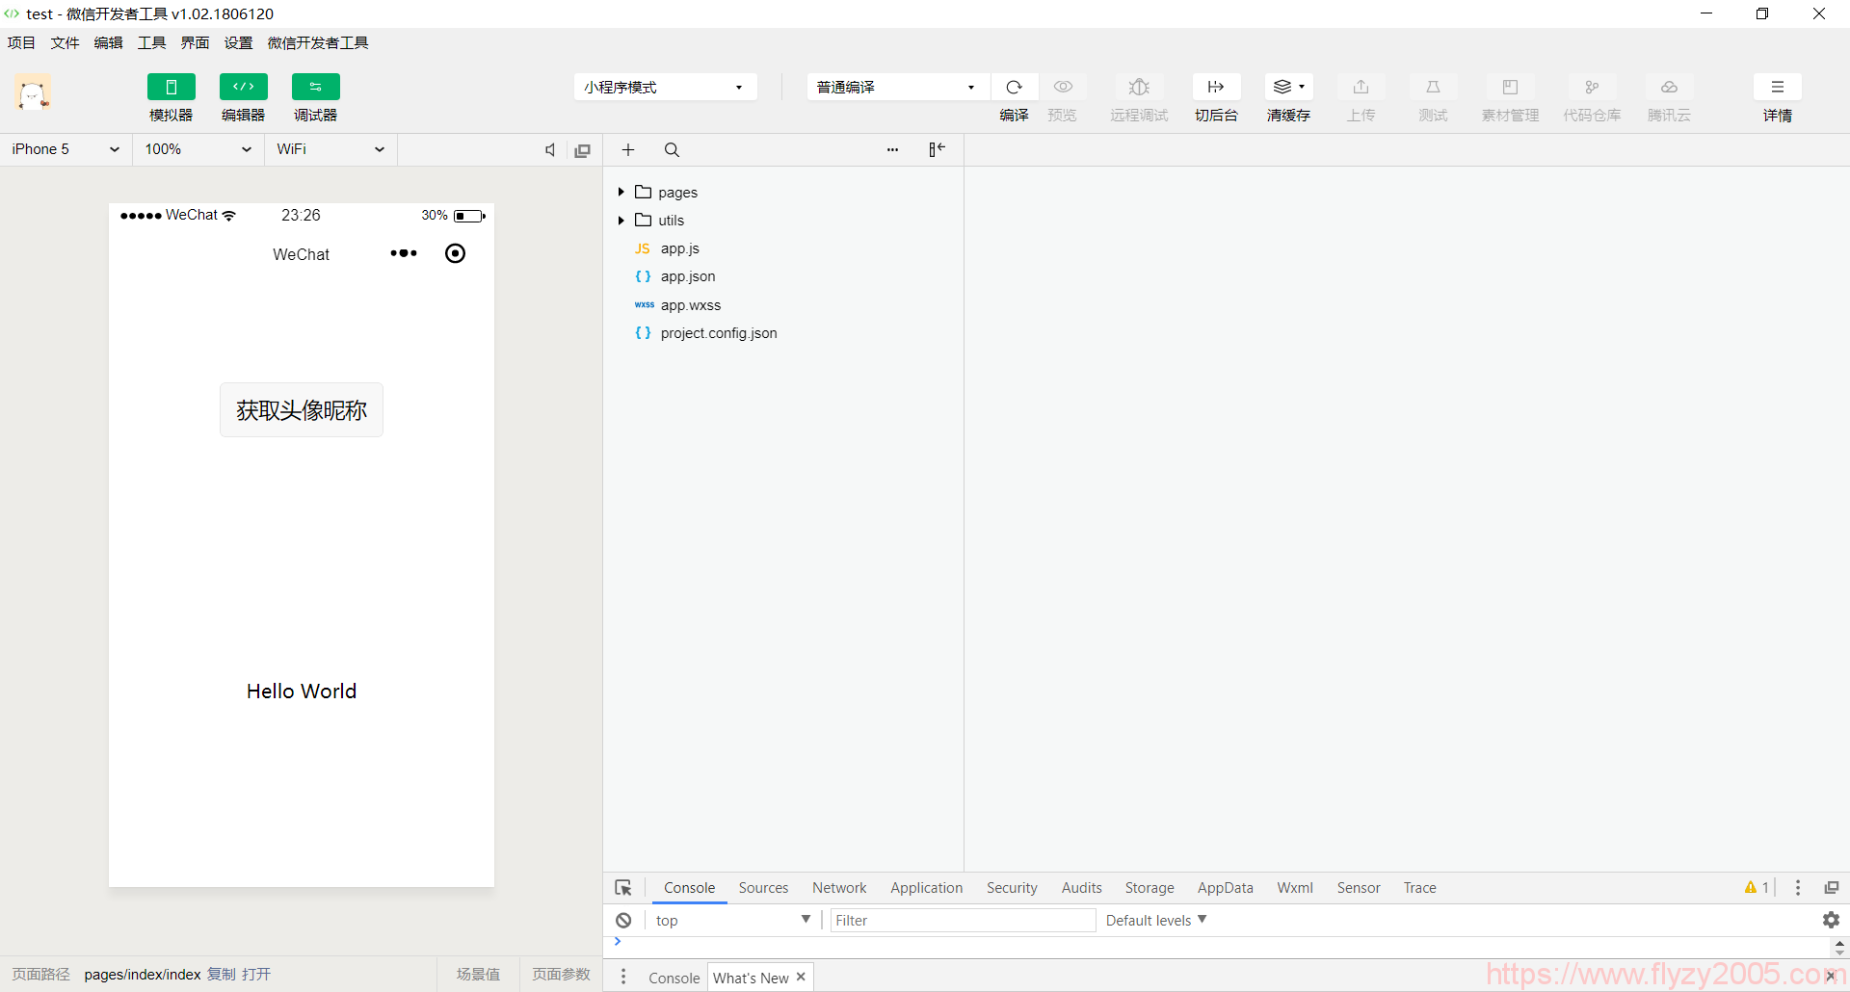This screenshot has width=1850, height=992.
Task: Click the switch-to-background (切后台) icon
Action: coord(1216,87)
